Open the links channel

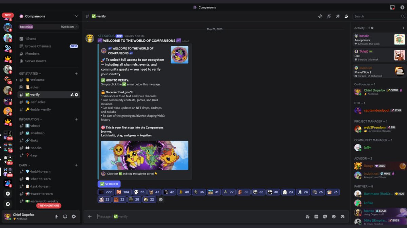click(x=49, y=140)
